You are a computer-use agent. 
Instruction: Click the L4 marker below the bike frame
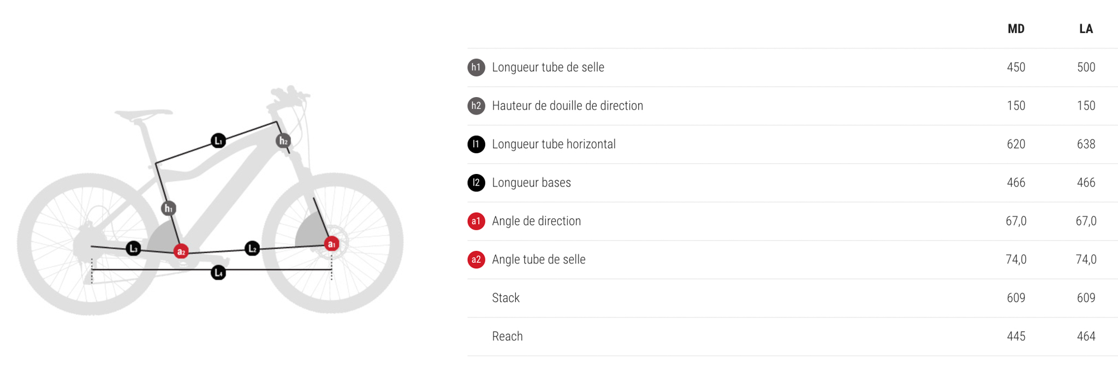click(x=218, y=272)
